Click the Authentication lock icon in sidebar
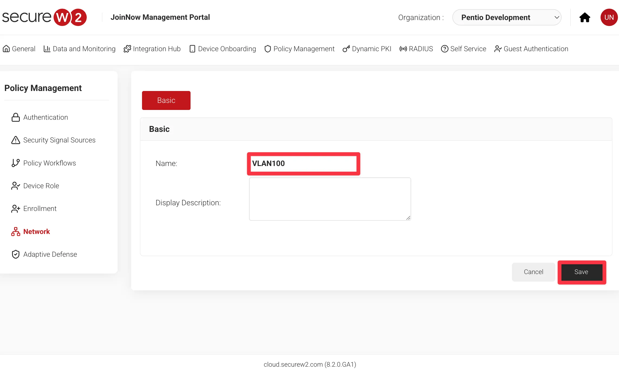Image resolution: width=619 pixels, height=371 pixels. point(15,117)
